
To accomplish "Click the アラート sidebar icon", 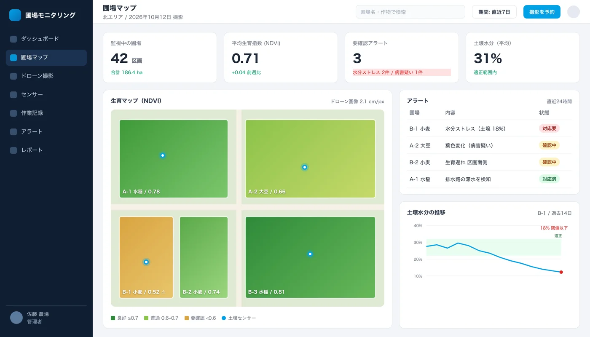I will pyautogui.click(x=13, y=131).
